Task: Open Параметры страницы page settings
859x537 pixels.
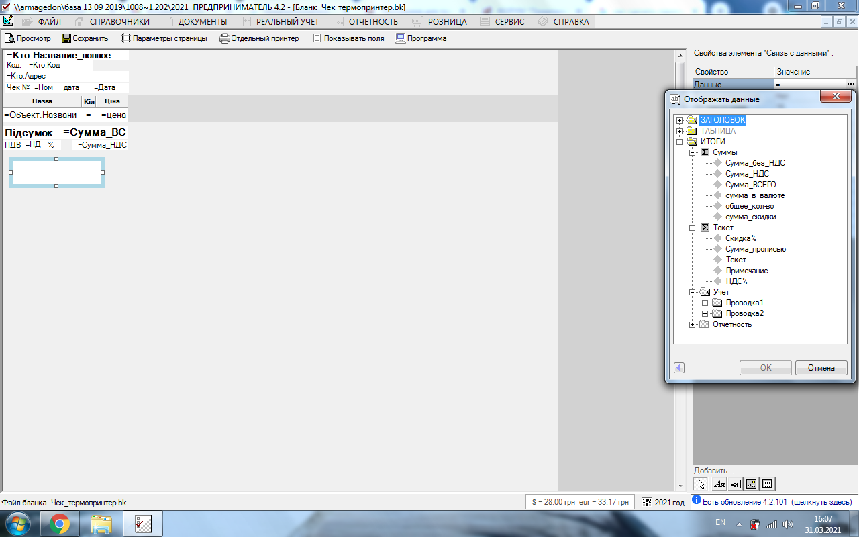Action: tap(164, 38)
